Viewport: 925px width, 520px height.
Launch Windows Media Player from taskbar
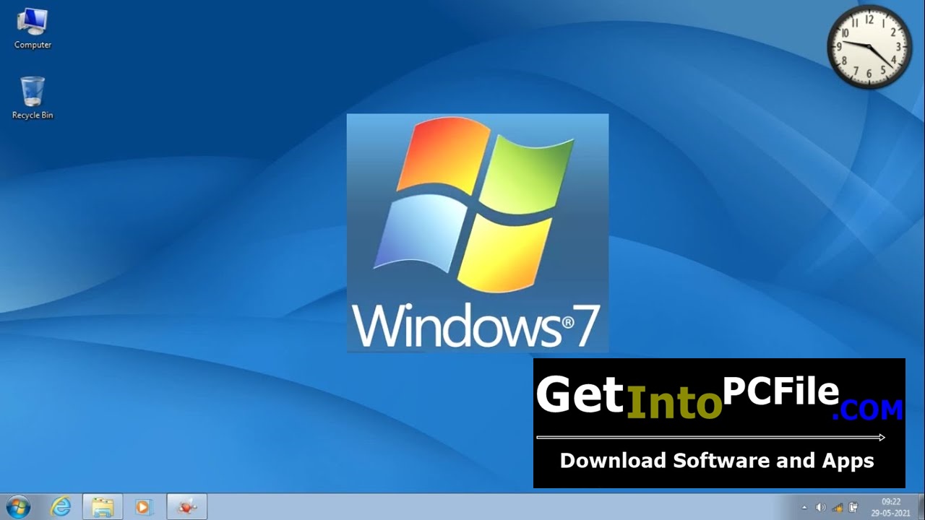145,507
